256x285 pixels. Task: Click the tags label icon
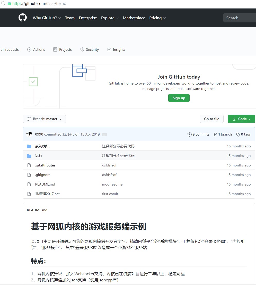pos(238,135)
